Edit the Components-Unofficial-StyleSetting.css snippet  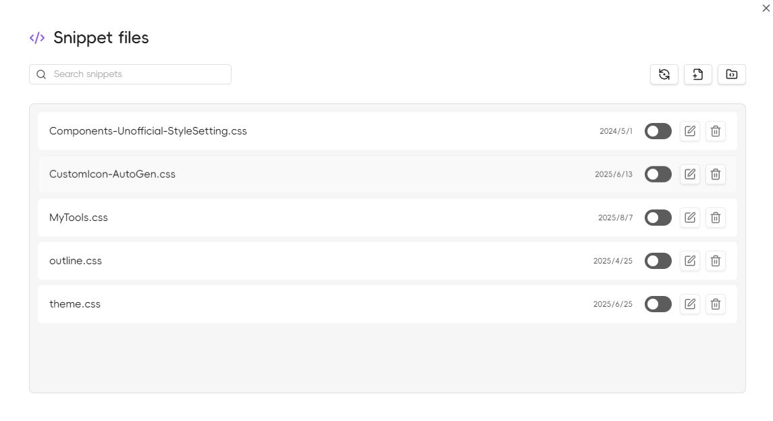click(690, 131)
